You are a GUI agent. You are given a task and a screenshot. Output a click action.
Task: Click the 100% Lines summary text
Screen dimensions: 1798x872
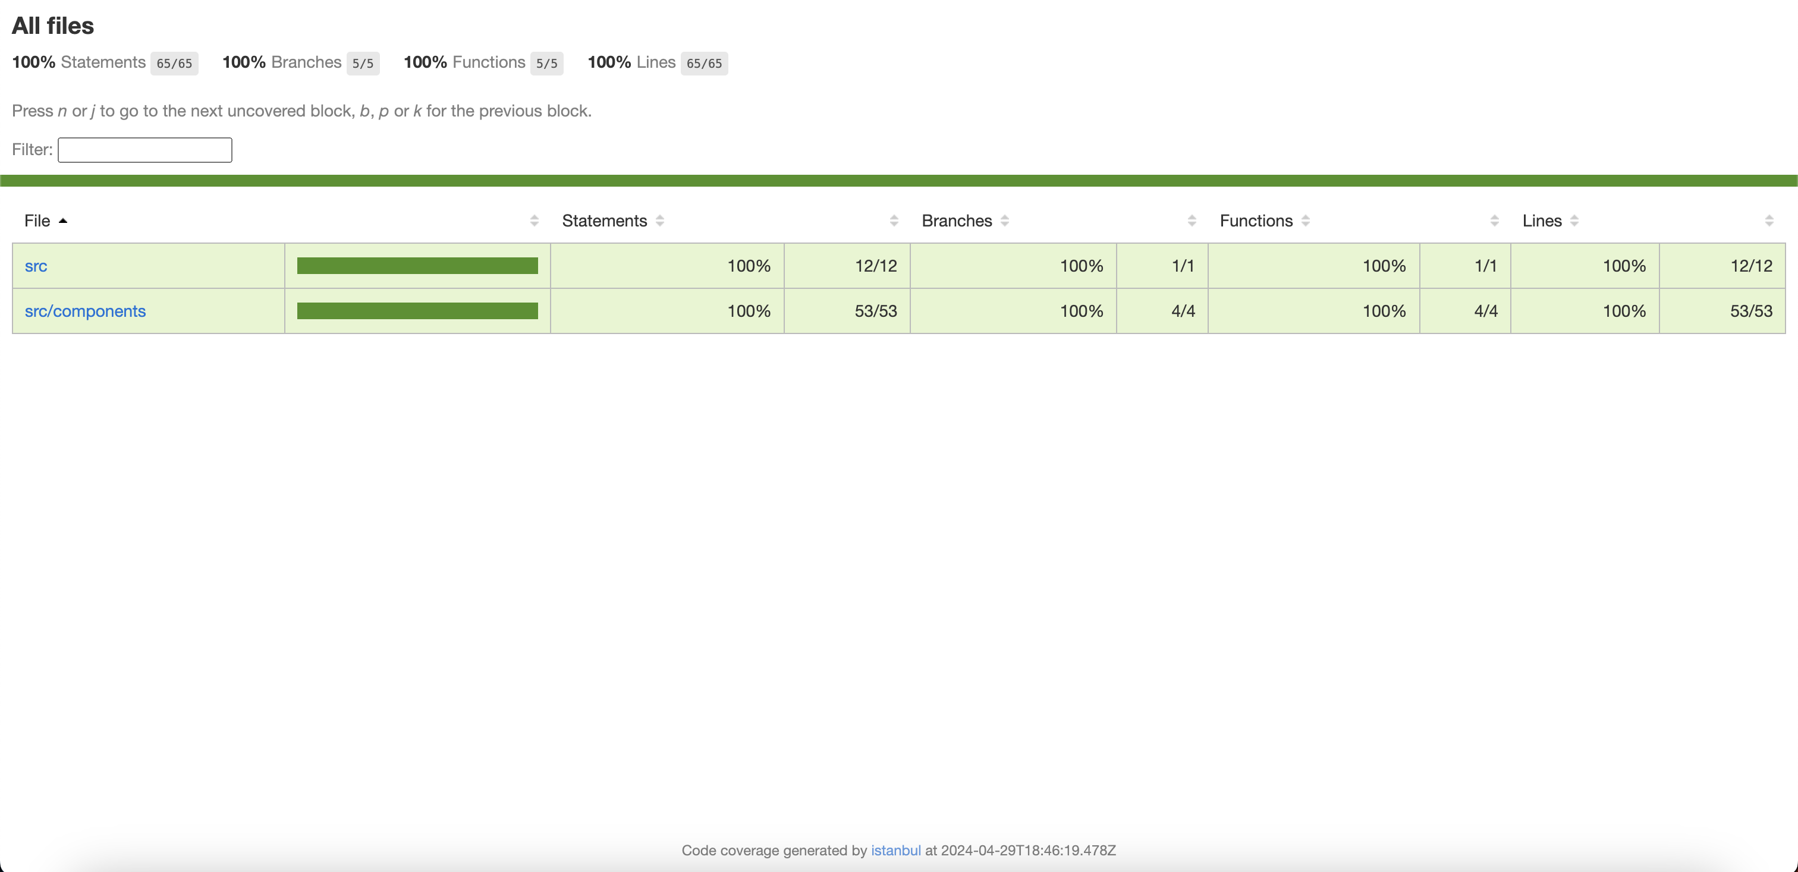pos(631,62)
